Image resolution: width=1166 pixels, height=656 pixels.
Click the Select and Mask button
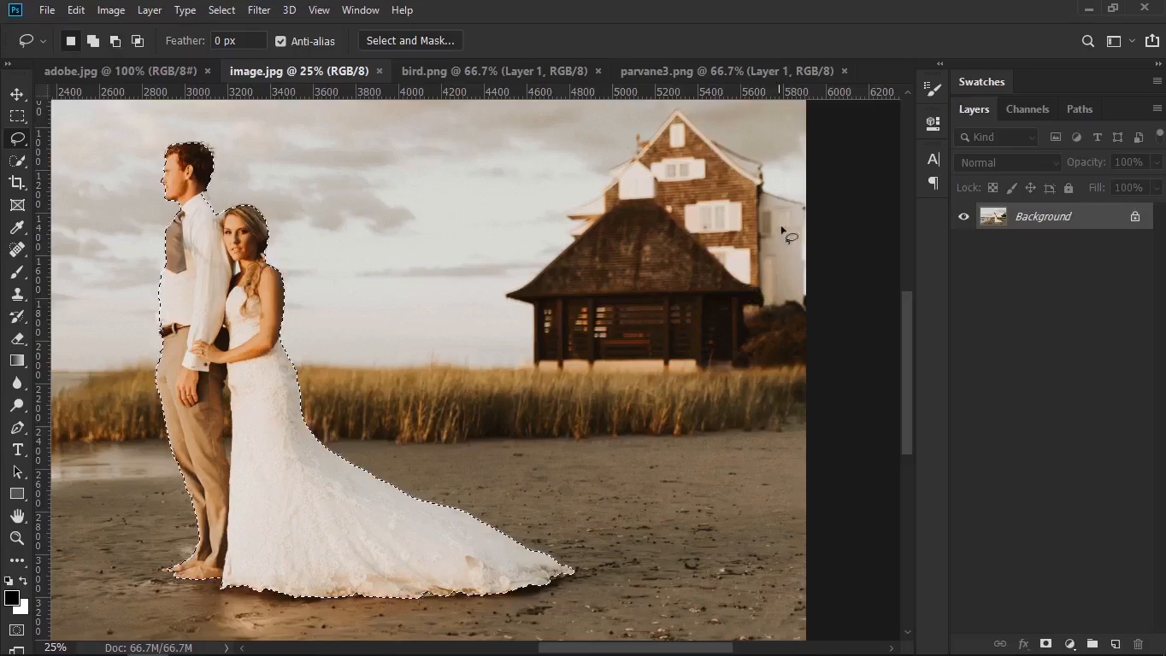(x=410, y=40)
